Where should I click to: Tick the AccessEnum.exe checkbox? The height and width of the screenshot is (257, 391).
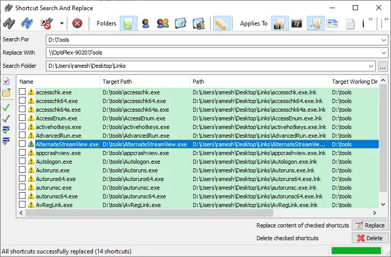pos(22,118)
